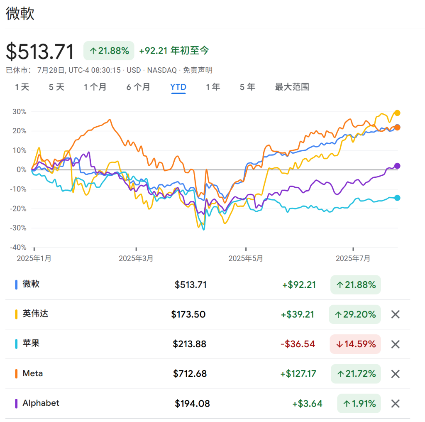Click the $213.88 price value
This screenshot has height=422, width=425.
point(189,344)
